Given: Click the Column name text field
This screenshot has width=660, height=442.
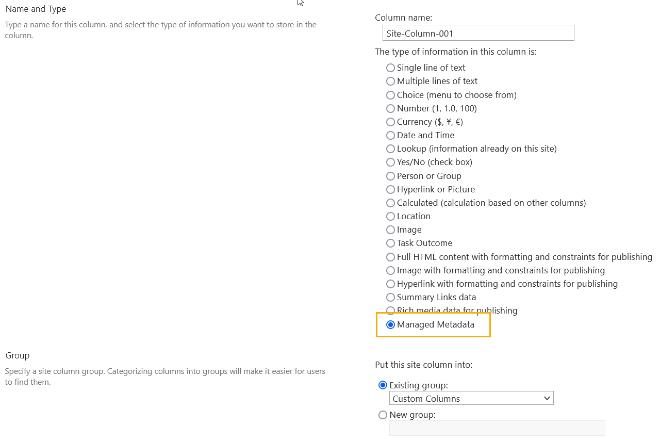Looking at the screenshot, I should point(478,32).
